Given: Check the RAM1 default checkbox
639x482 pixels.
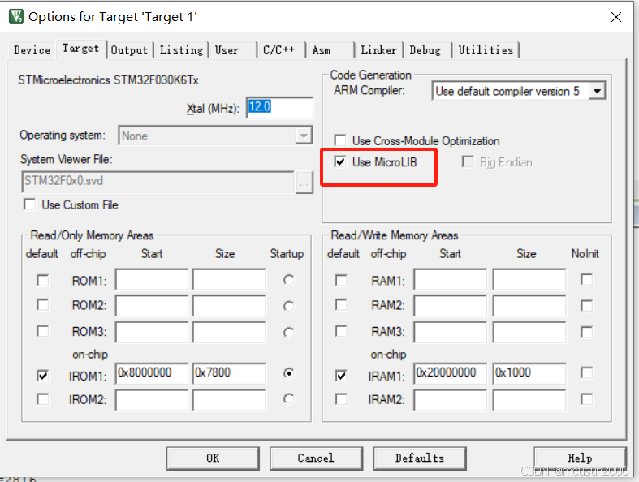Looking at the screenshot, I should click(x=341, y=280).
